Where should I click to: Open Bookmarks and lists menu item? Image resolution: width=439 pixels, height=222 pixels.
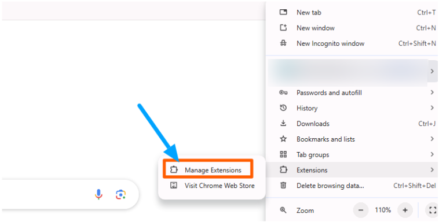tap(352, 139)
